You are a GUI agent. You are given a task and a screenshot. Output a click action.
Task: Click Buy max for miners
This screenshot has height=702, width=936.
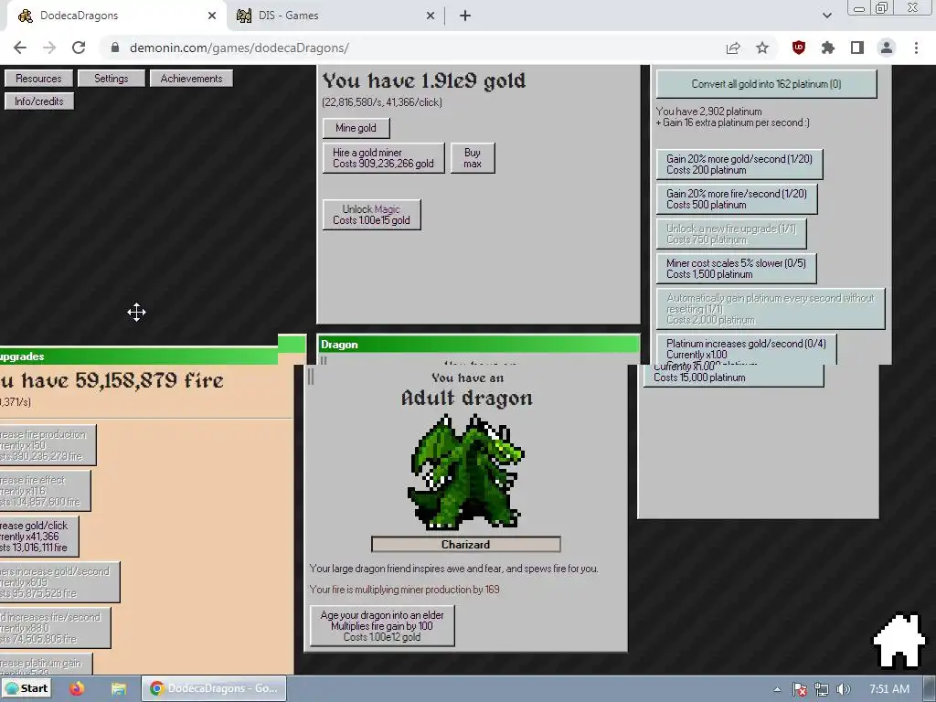click(x=473, y=158)
